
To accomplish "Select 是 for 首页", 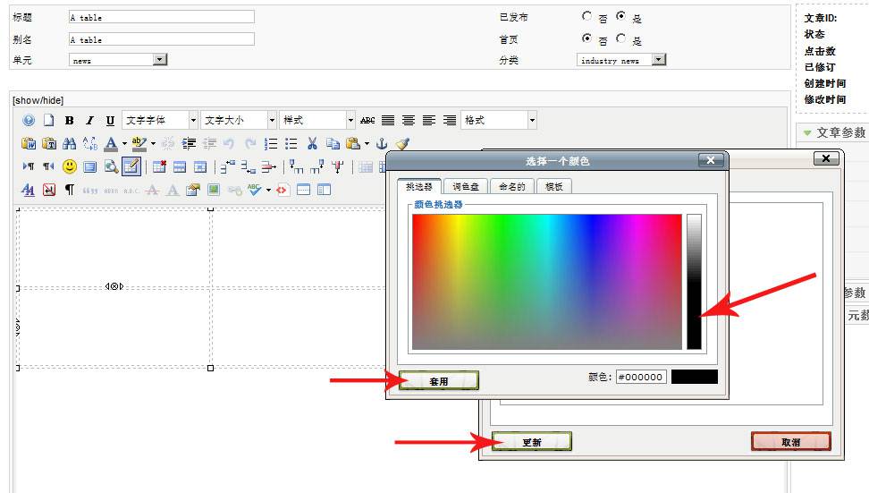I will coord(620,38).
